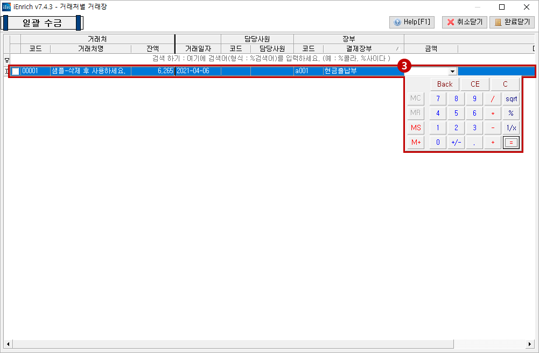
Task: Tap calculator digit 2
Action: pos(456,128)
